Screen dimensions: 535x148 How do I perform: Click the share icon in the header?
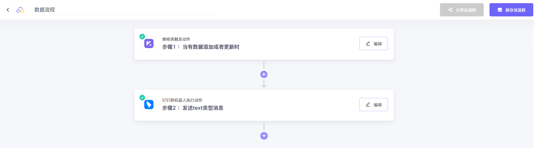[450, 10]
